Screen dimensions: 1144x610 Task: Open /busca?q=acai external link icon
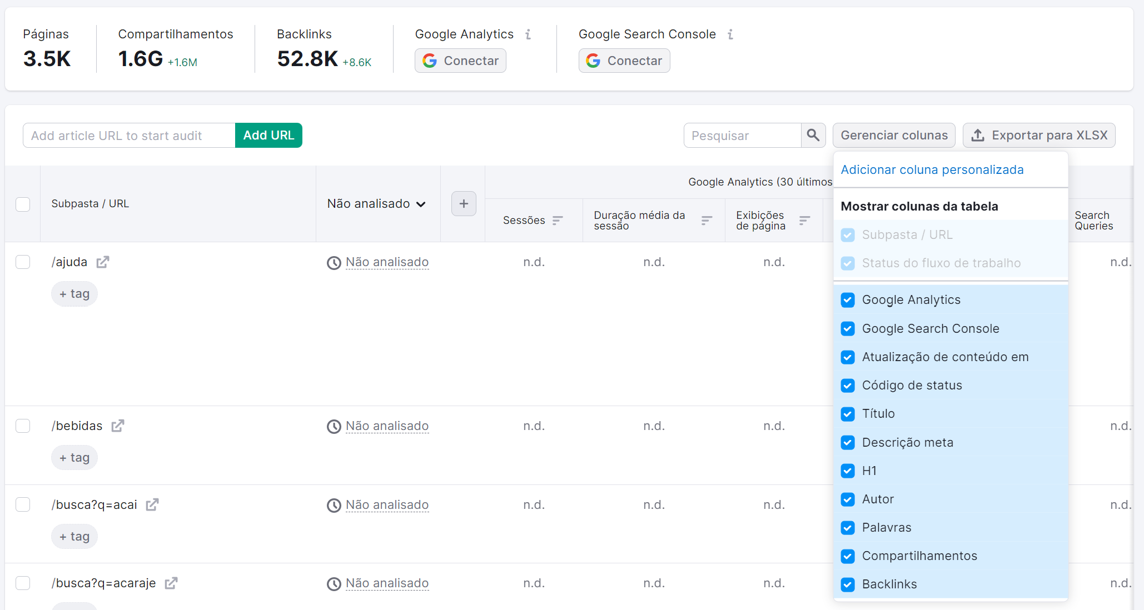coord(152,504)
